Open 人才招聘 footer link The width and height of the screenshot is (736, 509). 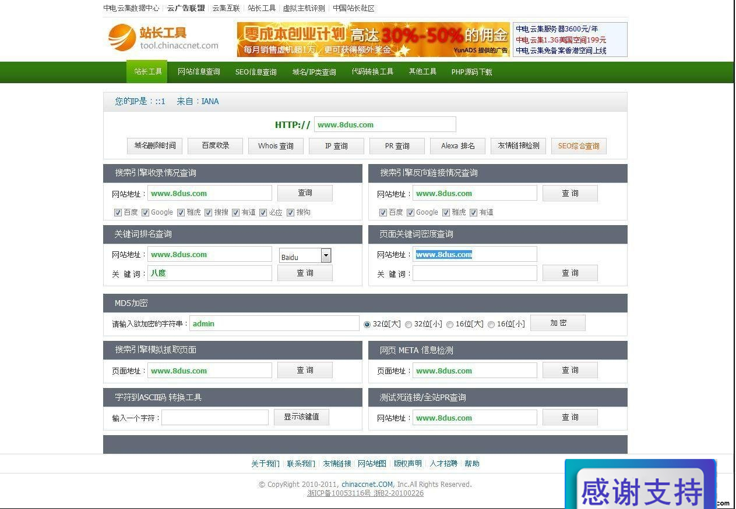[443, 464]
